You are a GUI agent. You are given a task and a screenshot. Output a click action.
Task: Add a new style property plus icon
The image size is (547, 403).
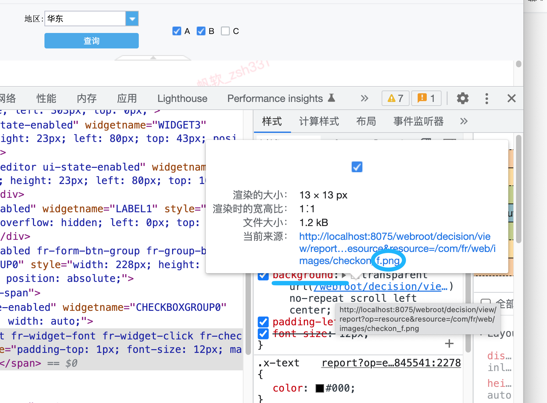point(449,343)
